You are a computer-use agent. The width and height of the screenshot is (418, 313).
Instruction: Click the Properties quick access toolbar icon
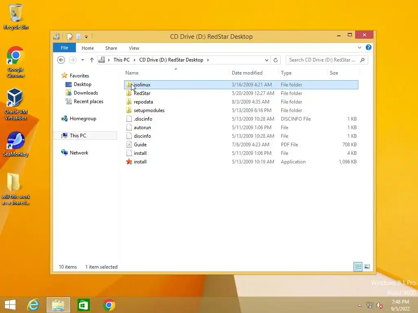tap(69, 36)
